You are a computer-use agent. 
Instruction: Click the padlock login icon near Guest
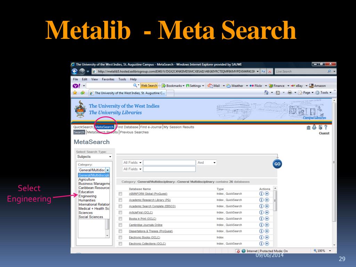(314, 127)
